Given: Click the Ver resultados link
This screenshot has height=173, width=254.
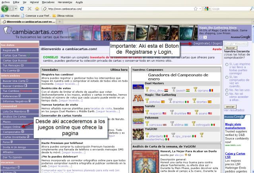Looking at the screenshot, I should [234, 110].
